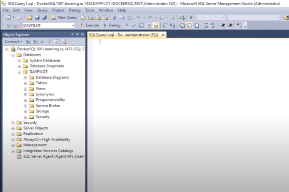Click the Query Options icon
The image size is (289, 192).
[x=149, y=25]
